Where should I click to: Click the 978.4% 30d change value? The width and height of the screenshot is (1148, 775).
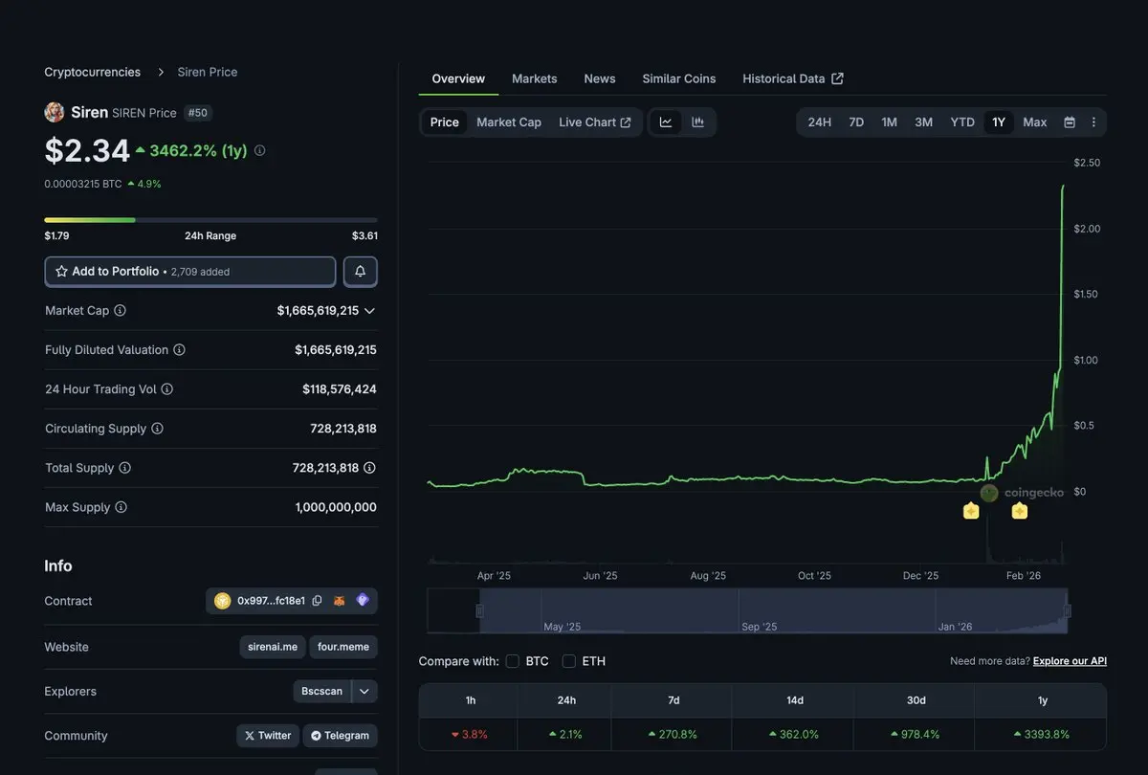tap(916, 734)
